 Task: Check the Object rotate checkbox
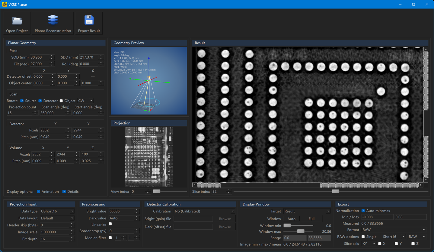point(61,101)
